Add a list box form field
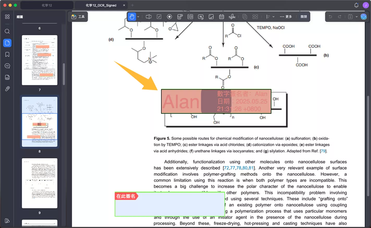The height and width of the screenshot is (228, 371). tap(190, 17)
